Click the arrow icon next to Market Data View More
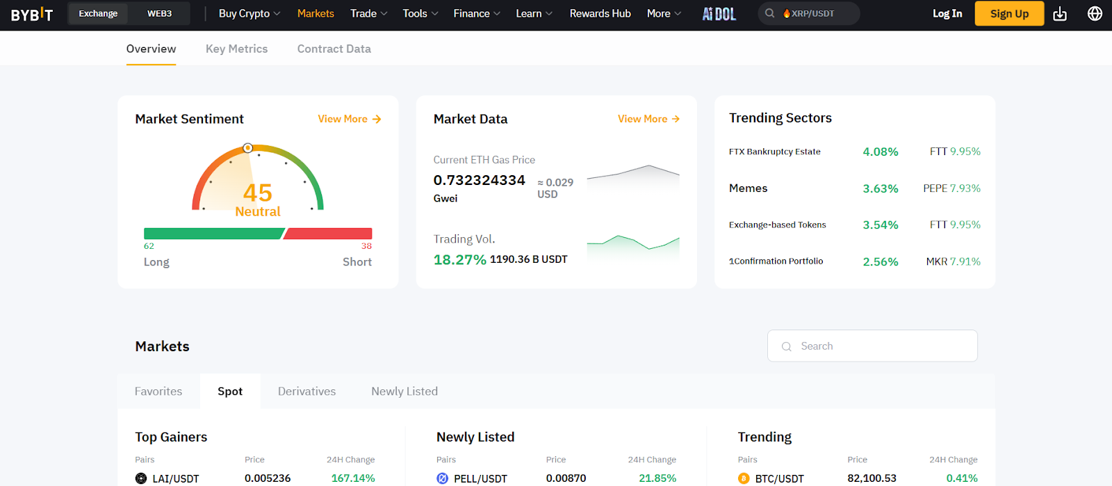The height and width of the screenshot is (486, 1112). click(676, 119)
